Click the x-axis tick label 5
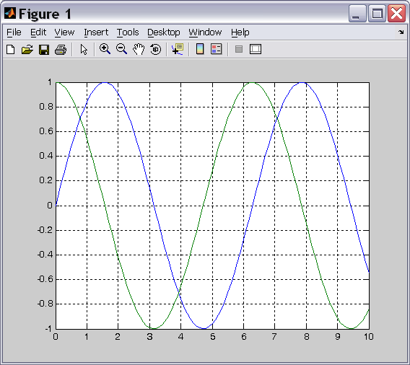The width and height of the screenshot is (410, 365). (212, 337)
